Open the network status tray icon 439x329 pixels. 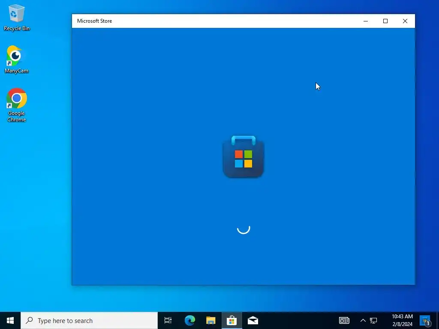[x=373, y=320]
